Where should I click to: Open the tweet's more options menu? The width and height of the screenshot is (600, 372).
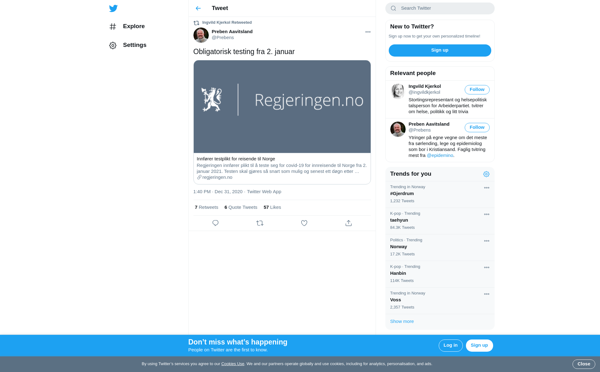coord(368,32)
